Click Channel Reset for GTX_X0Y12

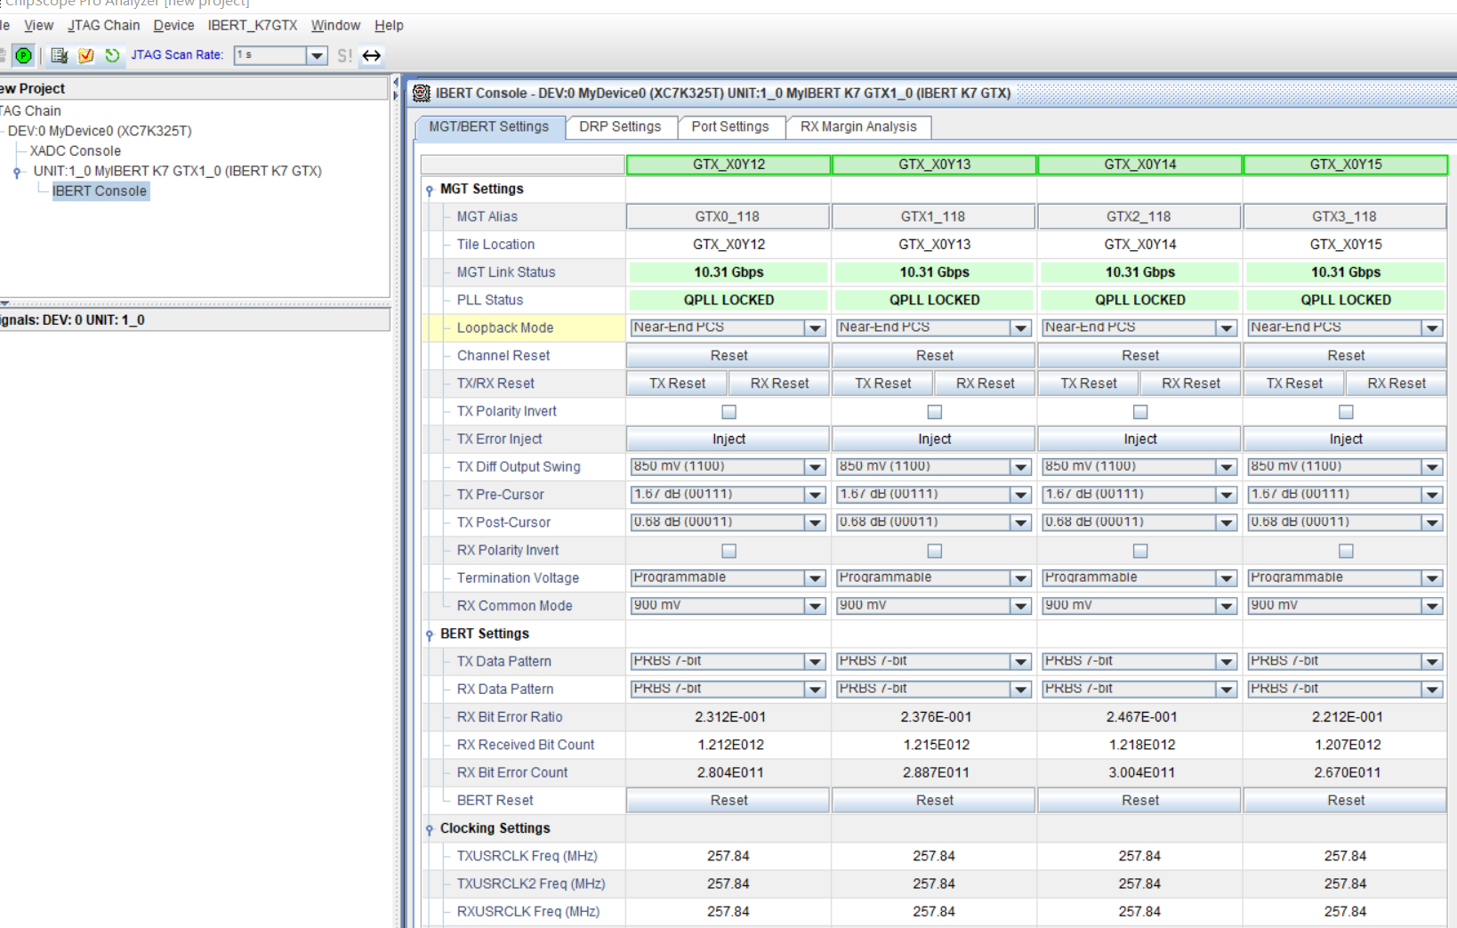coord(728,356)
